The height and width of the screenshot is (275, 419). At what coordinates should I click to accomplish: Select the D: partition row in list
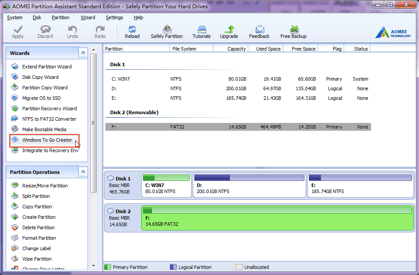238,88
